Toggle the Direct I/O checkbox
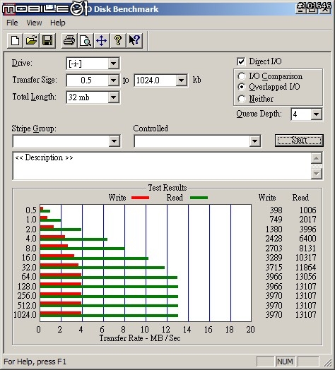 pos(241,61)
